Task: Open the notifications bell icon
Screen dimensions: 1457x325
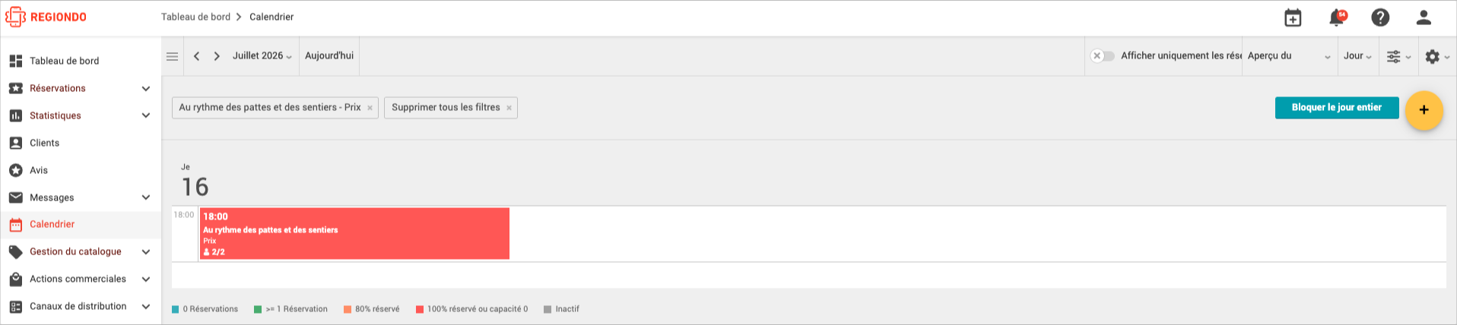Action: point(1336,17)
